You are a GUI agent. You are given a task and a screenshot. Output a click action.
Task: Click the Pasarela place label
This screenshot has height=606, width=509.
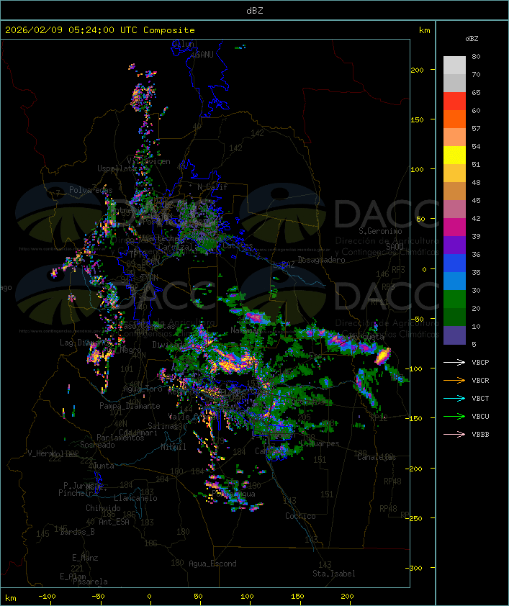click(90, 582)
